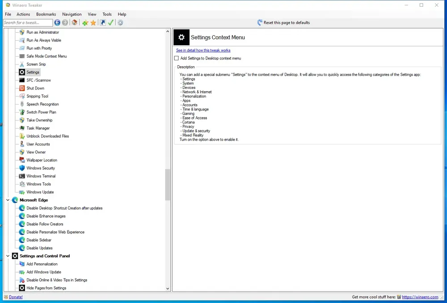The height and width of the screenshot is (303, 447).
Task: Open the Bookmarks menu
Action: point(46,14)
